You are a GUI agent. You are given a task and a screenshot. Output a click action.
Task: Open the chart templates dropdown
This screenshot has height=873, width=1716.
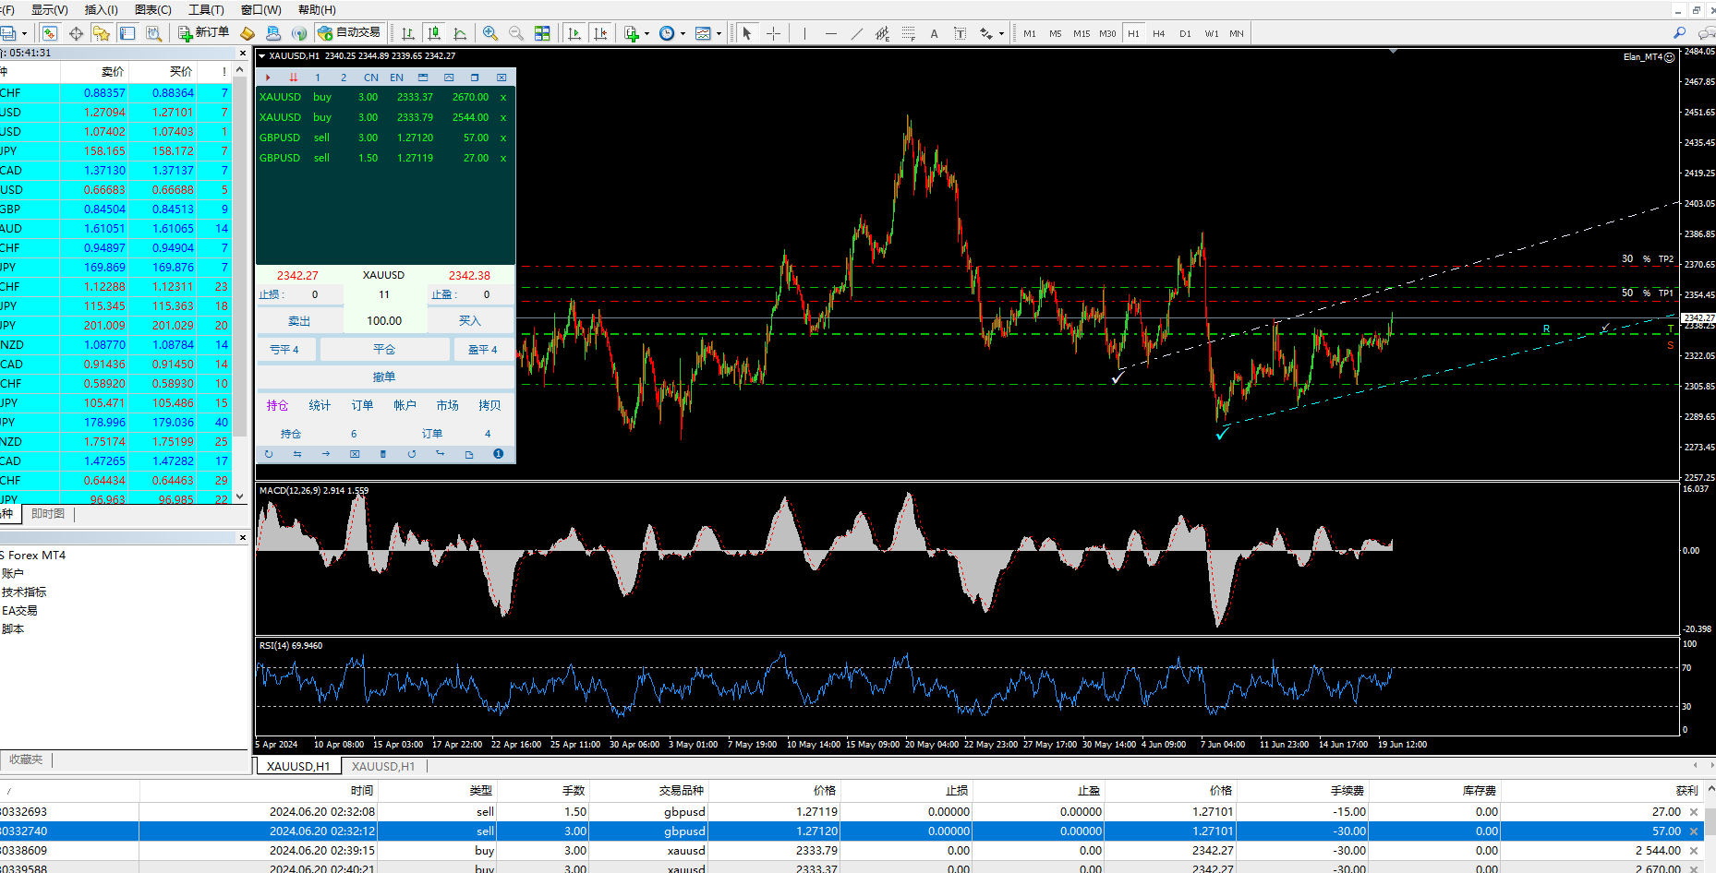pos(719,34)
